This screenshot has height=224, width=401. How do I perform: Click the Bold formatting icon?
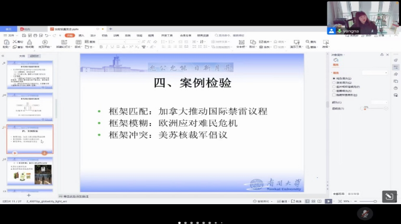[101, 47]
